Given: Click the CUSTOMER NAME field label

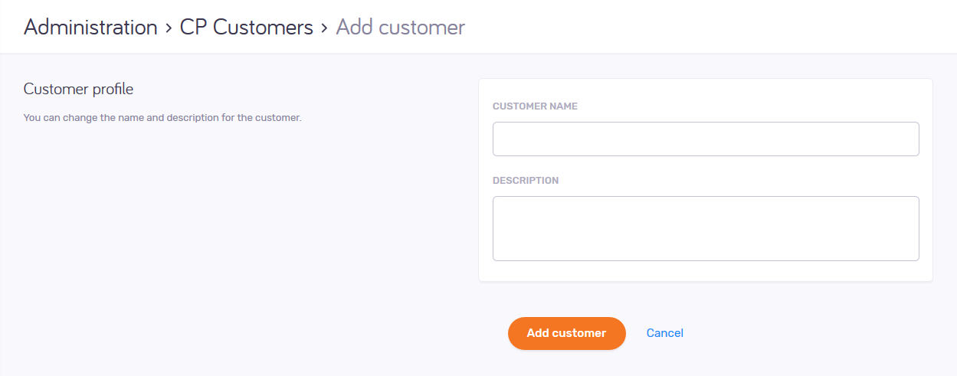Looking at the screenshot, I should pos(535,106).
